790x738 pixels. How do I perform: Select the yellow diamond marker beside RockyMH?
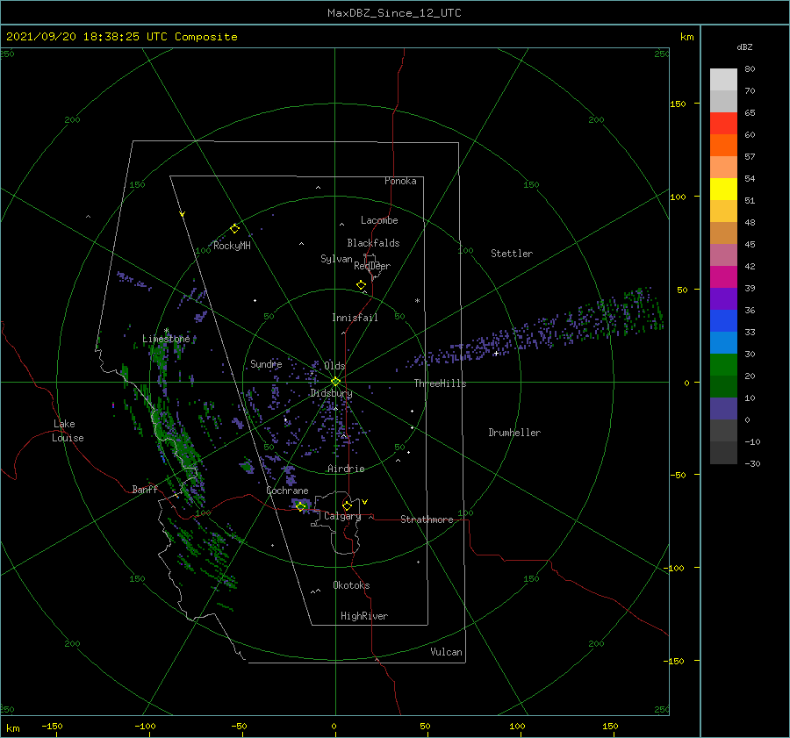click(234, 229)
